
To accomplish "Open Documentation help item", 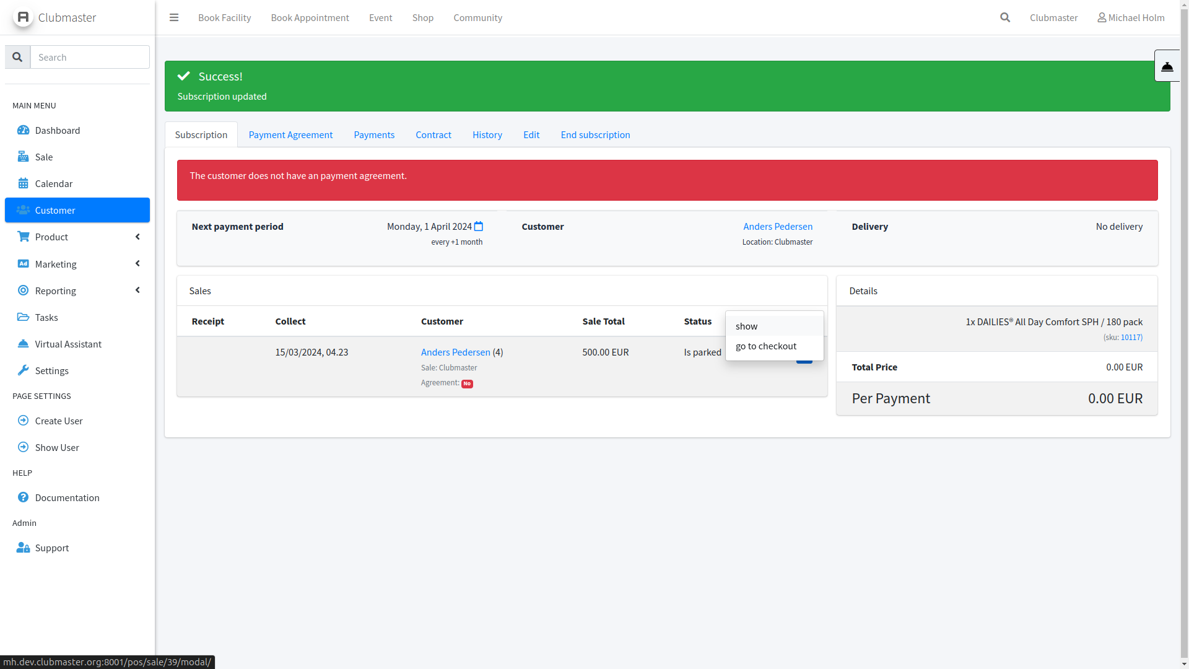I will tap(67, 497).
